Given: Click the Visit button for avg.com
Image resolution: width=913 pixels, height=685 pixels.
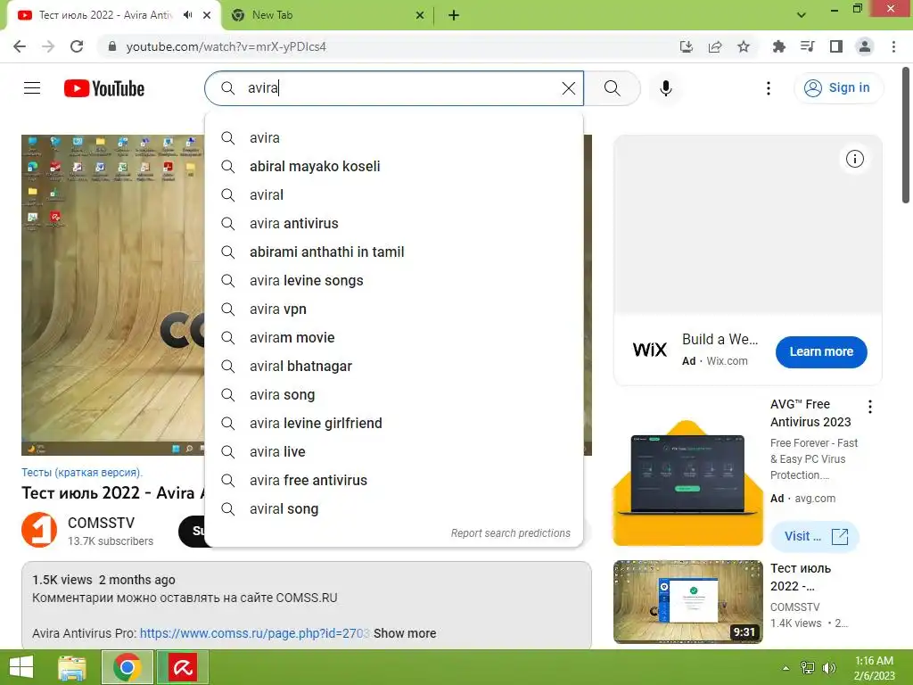Looking at the screenshot, I should [815, 536].
